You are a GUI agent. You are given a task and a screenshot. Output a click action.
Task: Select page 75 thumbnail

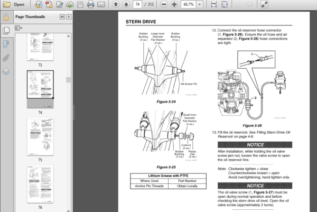(40, 137)
